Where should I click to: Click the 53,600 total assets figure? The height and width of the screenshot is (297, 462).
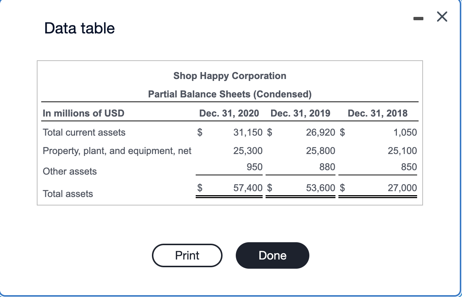click(321, 188)
